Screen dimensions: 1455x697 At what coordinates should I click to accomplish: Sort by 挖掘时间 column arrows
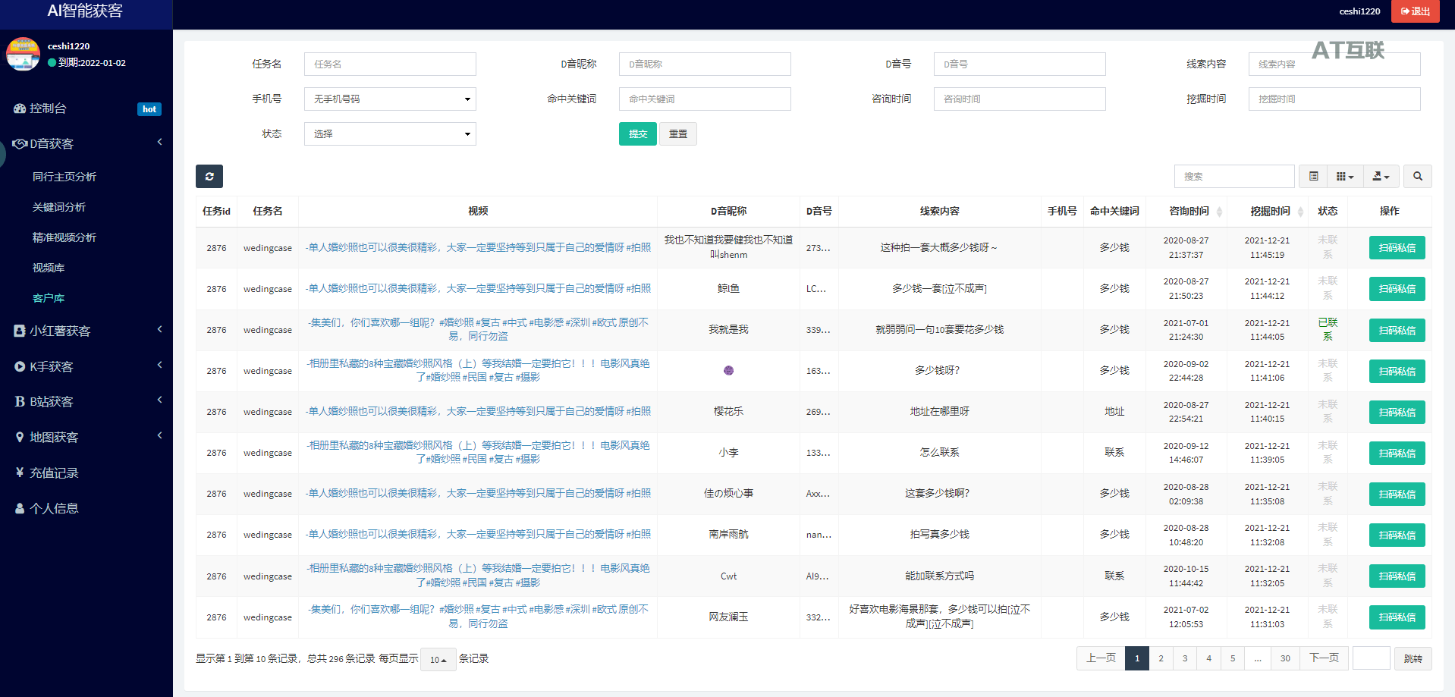1300,212
